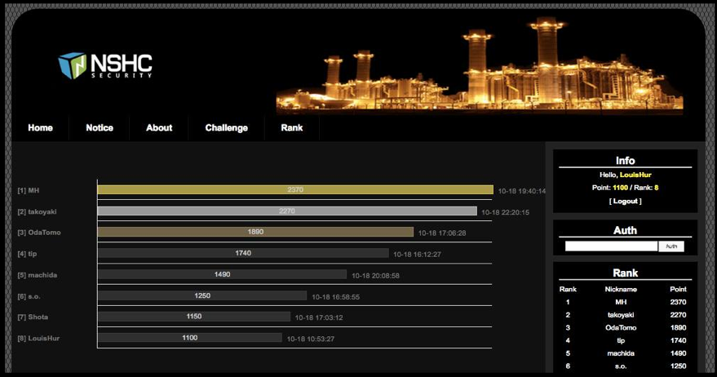
Task: Click OdaTomo's bronze 1890 score bar
Action: pos(255,233)
